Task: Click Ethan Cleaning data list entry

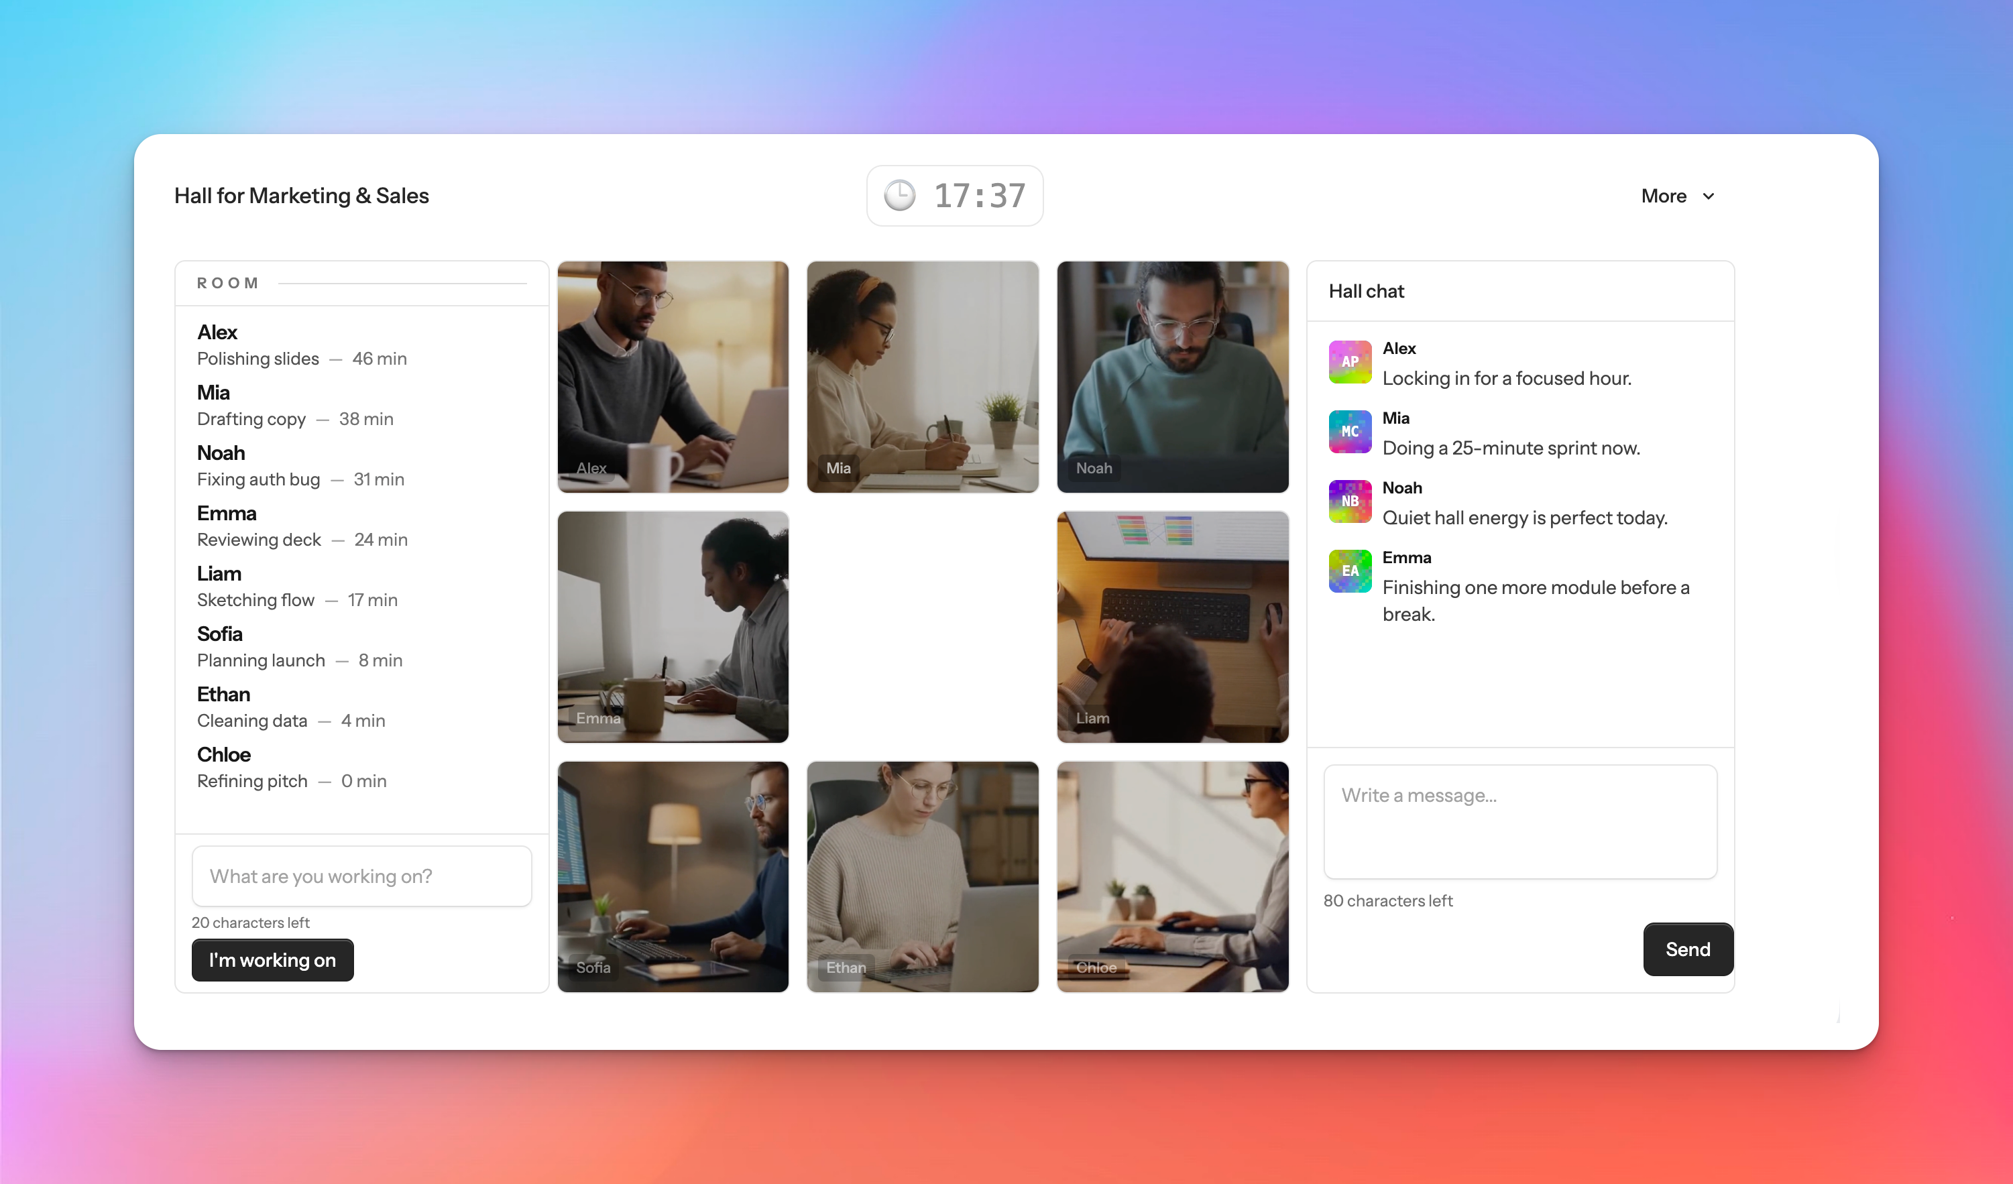Action: pos(291,707)
